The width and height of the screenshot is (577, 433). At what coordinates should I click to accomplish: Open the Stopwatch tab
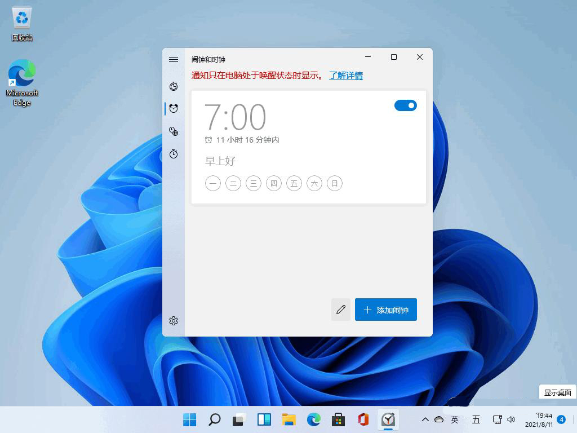(174, 153)
